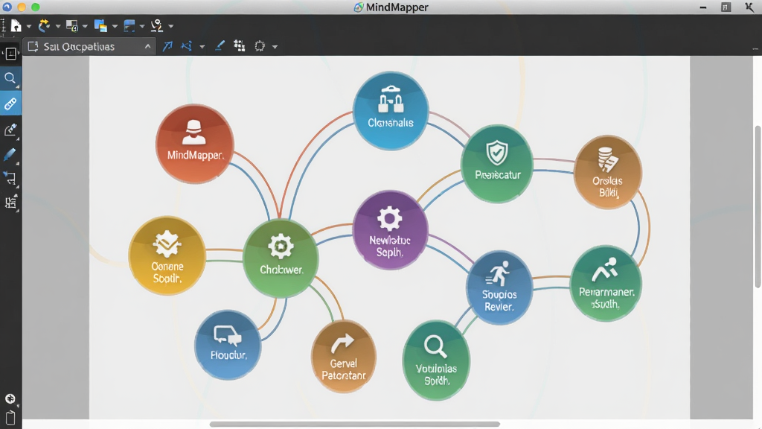Collapse the Sall Qacpatiuas panel chevron
The height and width of the screenshot is (429, 762).
pyautogui.click(x=148, y=46)
